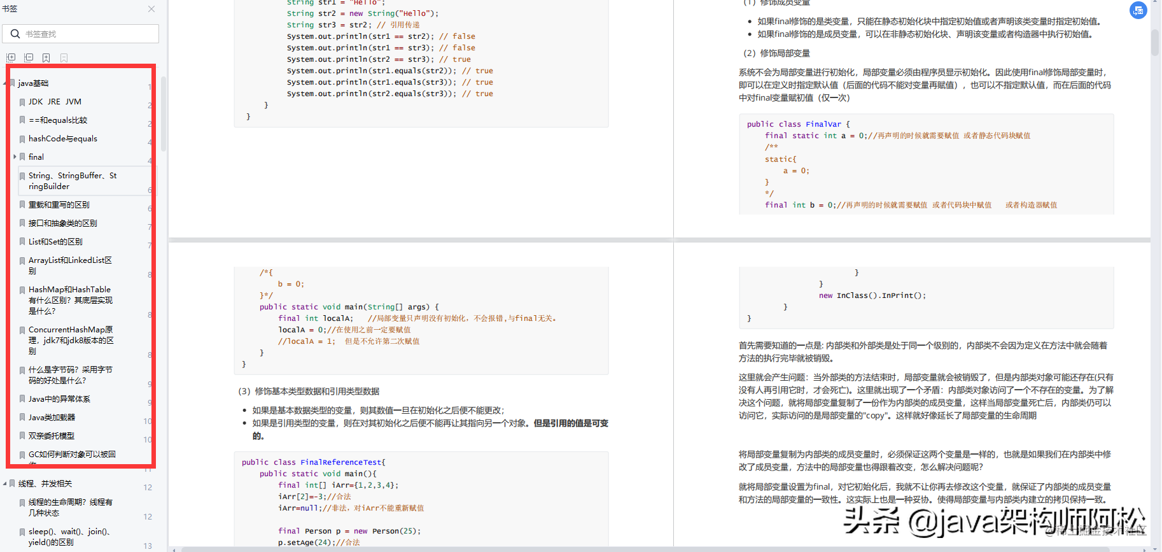Screen dimensions: 1162x552
Task: Click the bold text 但是引用的值是可变
Action: 571,423
